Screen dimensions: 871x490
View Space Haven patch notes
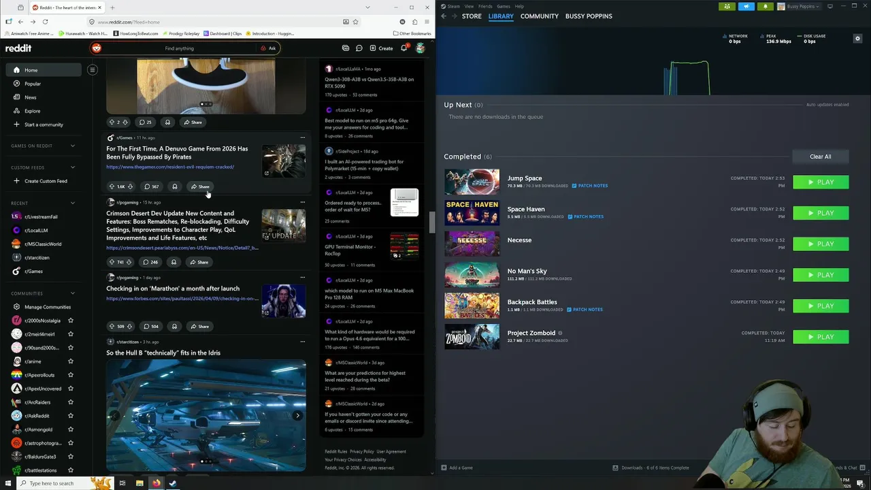click(x=585, y=216)
